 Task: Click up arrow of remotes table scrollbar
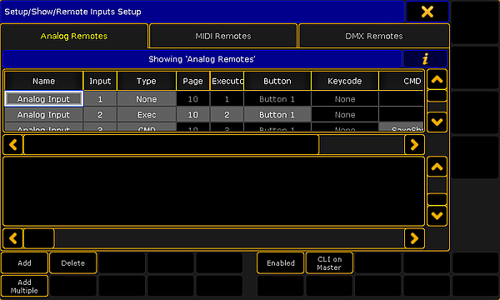(x=437, y=79)
